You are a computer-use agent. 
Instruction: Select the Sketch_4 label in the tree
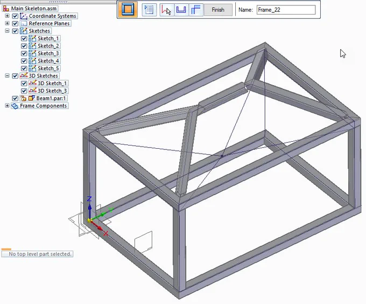(48, 61)
